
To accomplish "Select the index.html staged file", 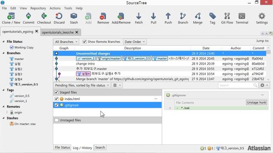I will click(x=107, y=99).
